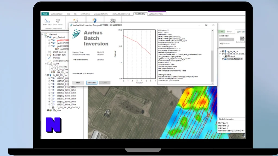
Task: Click the Edit Color Scale icon
Action: pyautogui.click(x=242, y=38)
